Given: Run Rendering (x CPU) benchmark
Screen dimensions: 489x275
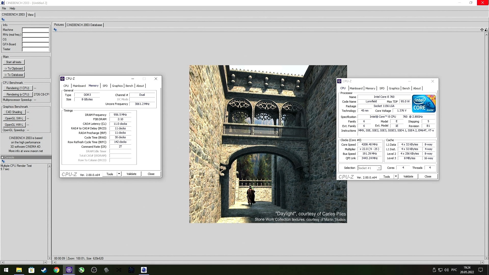Looking at the screenshot, I should (18, 94).
